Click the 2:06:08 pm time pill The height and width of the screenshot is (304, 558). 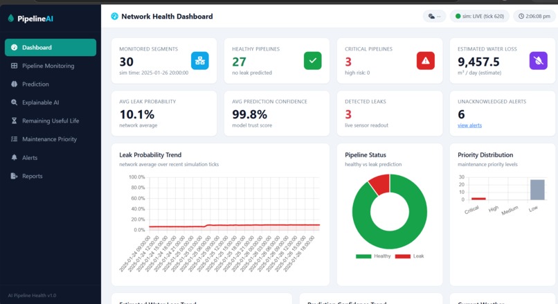(x=534, y=16)
